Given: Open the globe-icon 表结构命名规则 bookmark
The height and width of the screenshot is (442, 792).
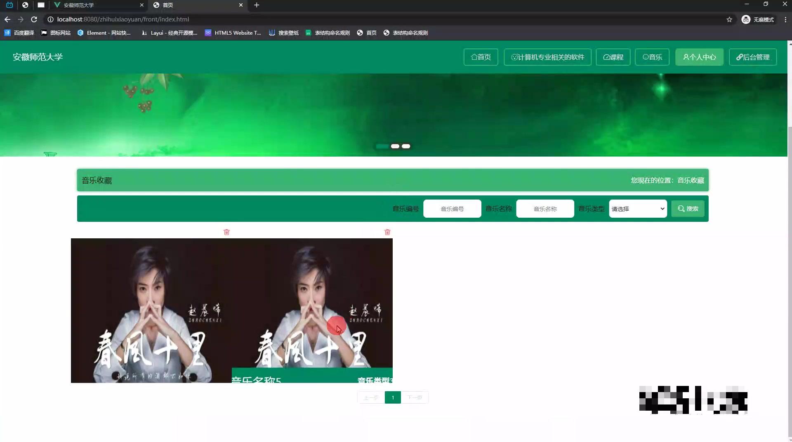Looking at the screenshot, I should (405, 33).
